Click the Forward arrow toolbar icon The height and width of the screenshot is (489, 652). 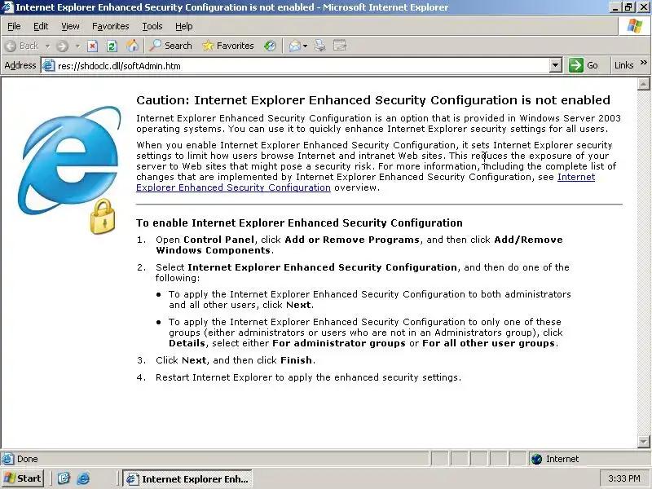coord(63,46)
